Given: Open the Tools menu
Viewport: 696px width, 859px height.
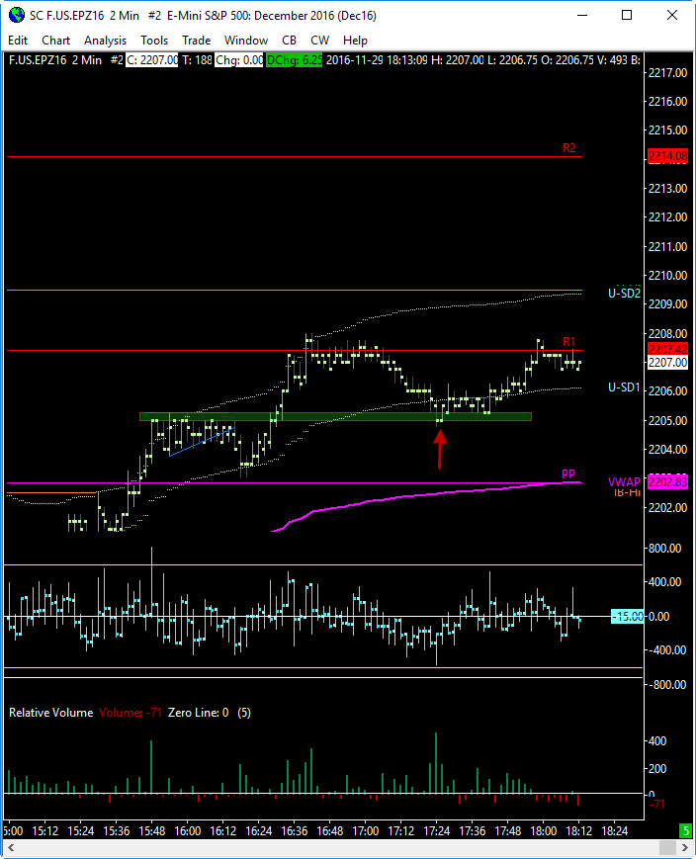Looking at the screenshot, I should 154,41.
